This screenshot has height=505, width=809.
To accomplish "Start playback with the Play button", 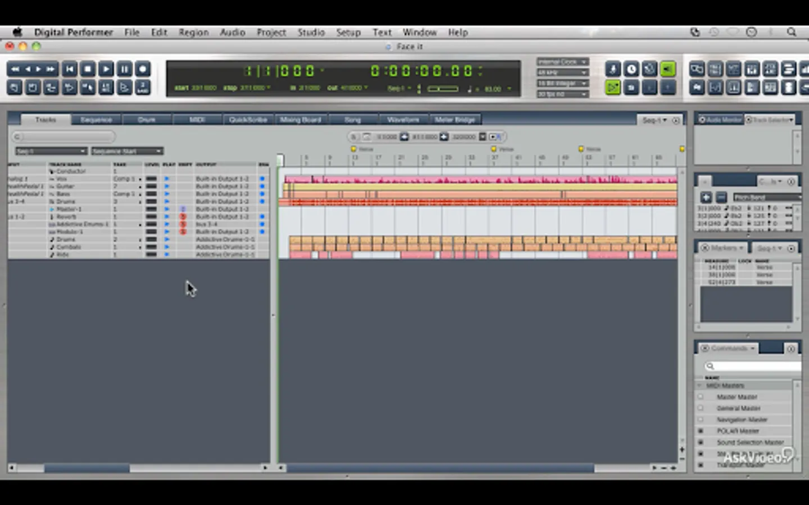I will 106,69.
